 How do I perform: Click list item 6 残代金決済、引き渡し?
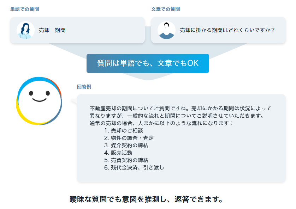tap(134, 167)
